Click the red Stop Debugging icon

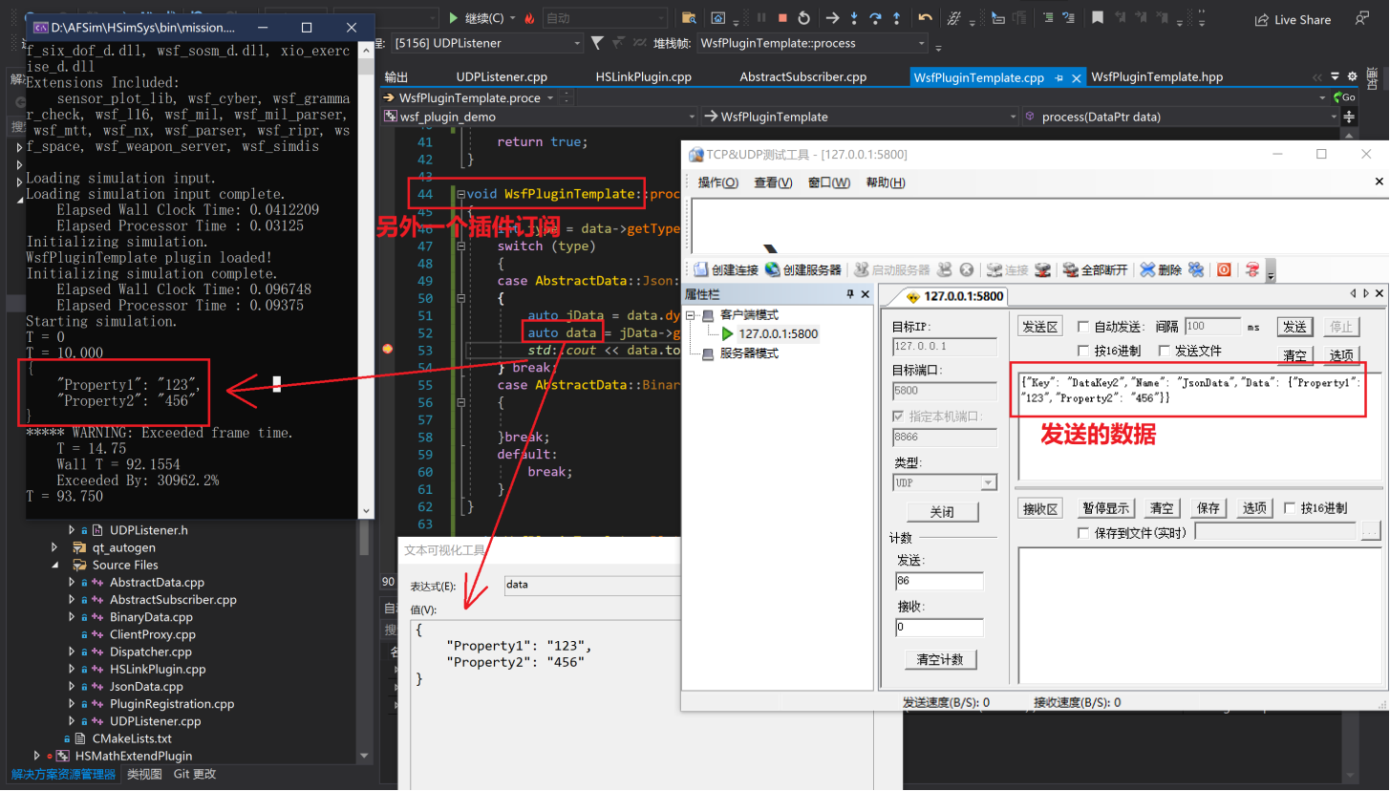tap(782, 18)
